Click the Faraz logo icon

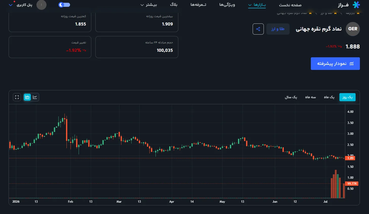356,5
